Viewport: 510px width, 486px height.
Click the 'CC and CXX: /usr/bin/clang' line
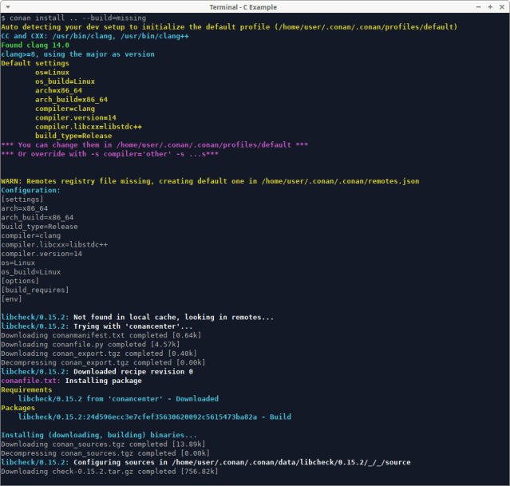click(95, 36)
